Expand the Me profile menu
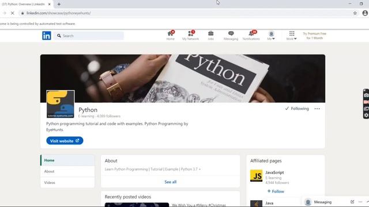Screen dimensions: 369x207 (x=271, y=36)
